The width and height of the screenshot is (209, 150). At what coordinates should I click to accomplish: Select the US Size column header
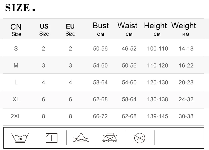click(44, 30)
